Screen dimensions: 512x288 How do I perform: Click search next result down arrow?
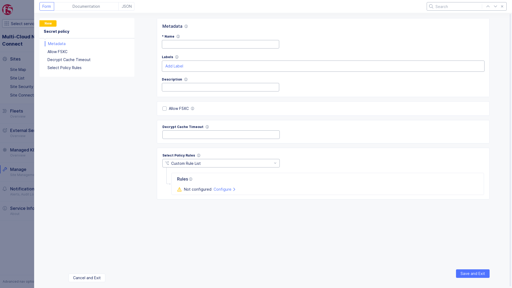tap(495, 6)
